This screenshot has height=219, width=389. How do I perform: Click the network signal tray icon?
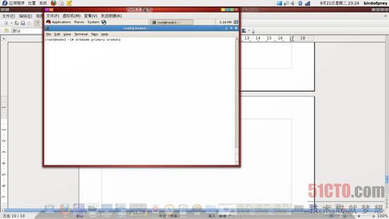pyautogui.click(x=308, y=3)
